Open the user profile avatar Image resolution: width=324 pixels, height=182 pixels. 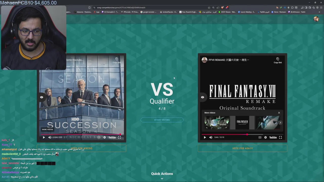tap(316, 19)
